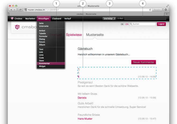The width and height of the screenshot is (177, 124).
Task: Switch the site language to DE
Action: 122,24
